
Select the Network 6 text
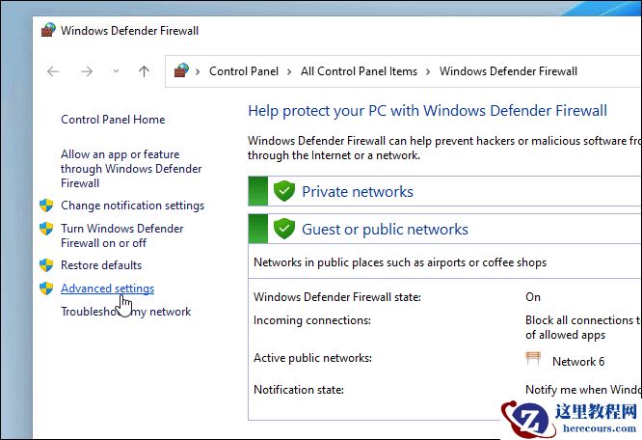pos(578,361)
